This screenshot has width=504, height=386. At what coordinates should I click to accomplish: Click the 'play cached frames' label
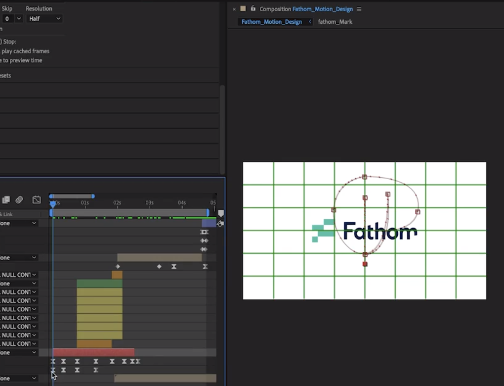coord(25,51)
